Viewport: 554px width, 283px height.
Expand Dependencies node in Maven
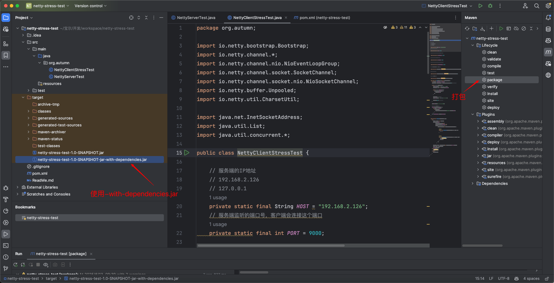coord(473,183)
